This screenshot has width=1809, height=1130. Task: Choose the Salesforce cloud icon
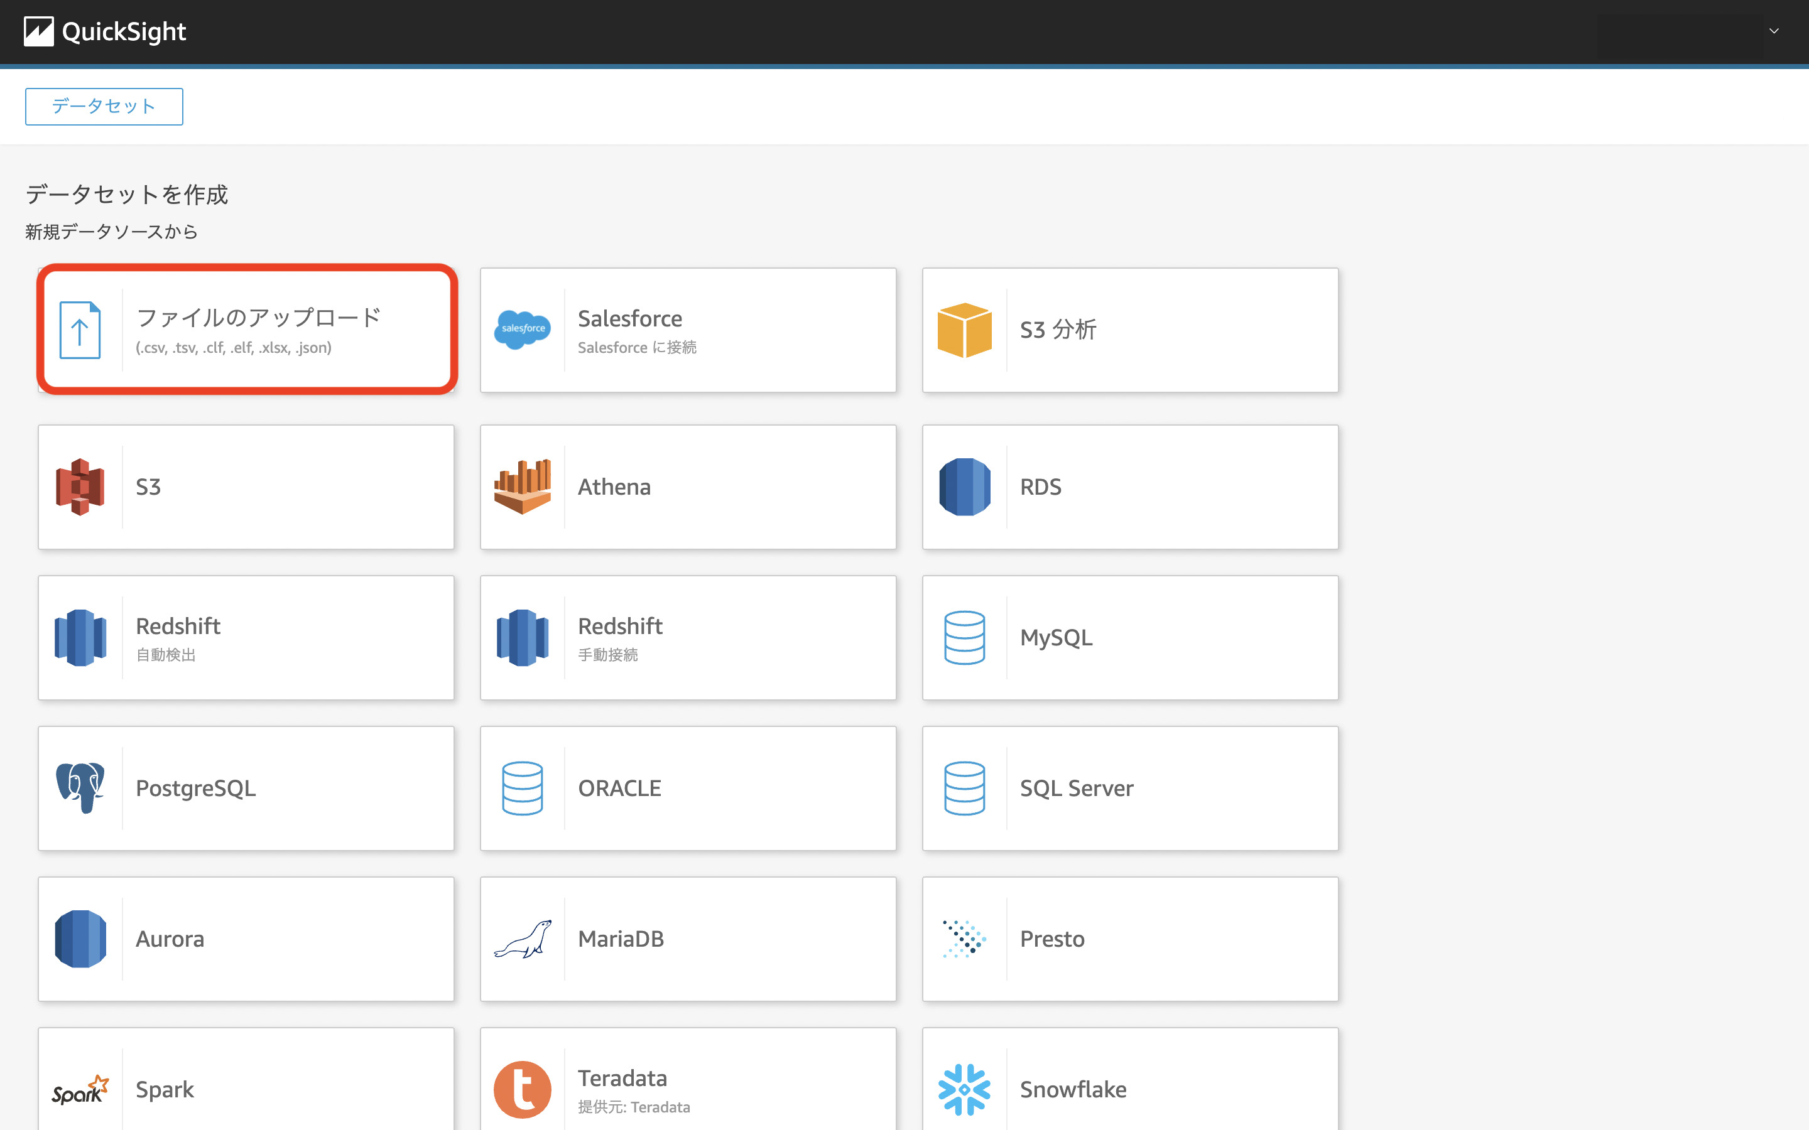click(523, 330)
